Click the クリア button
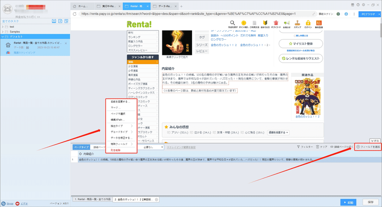The width and height of the screenshot is (382, 207). coord(321,147)
